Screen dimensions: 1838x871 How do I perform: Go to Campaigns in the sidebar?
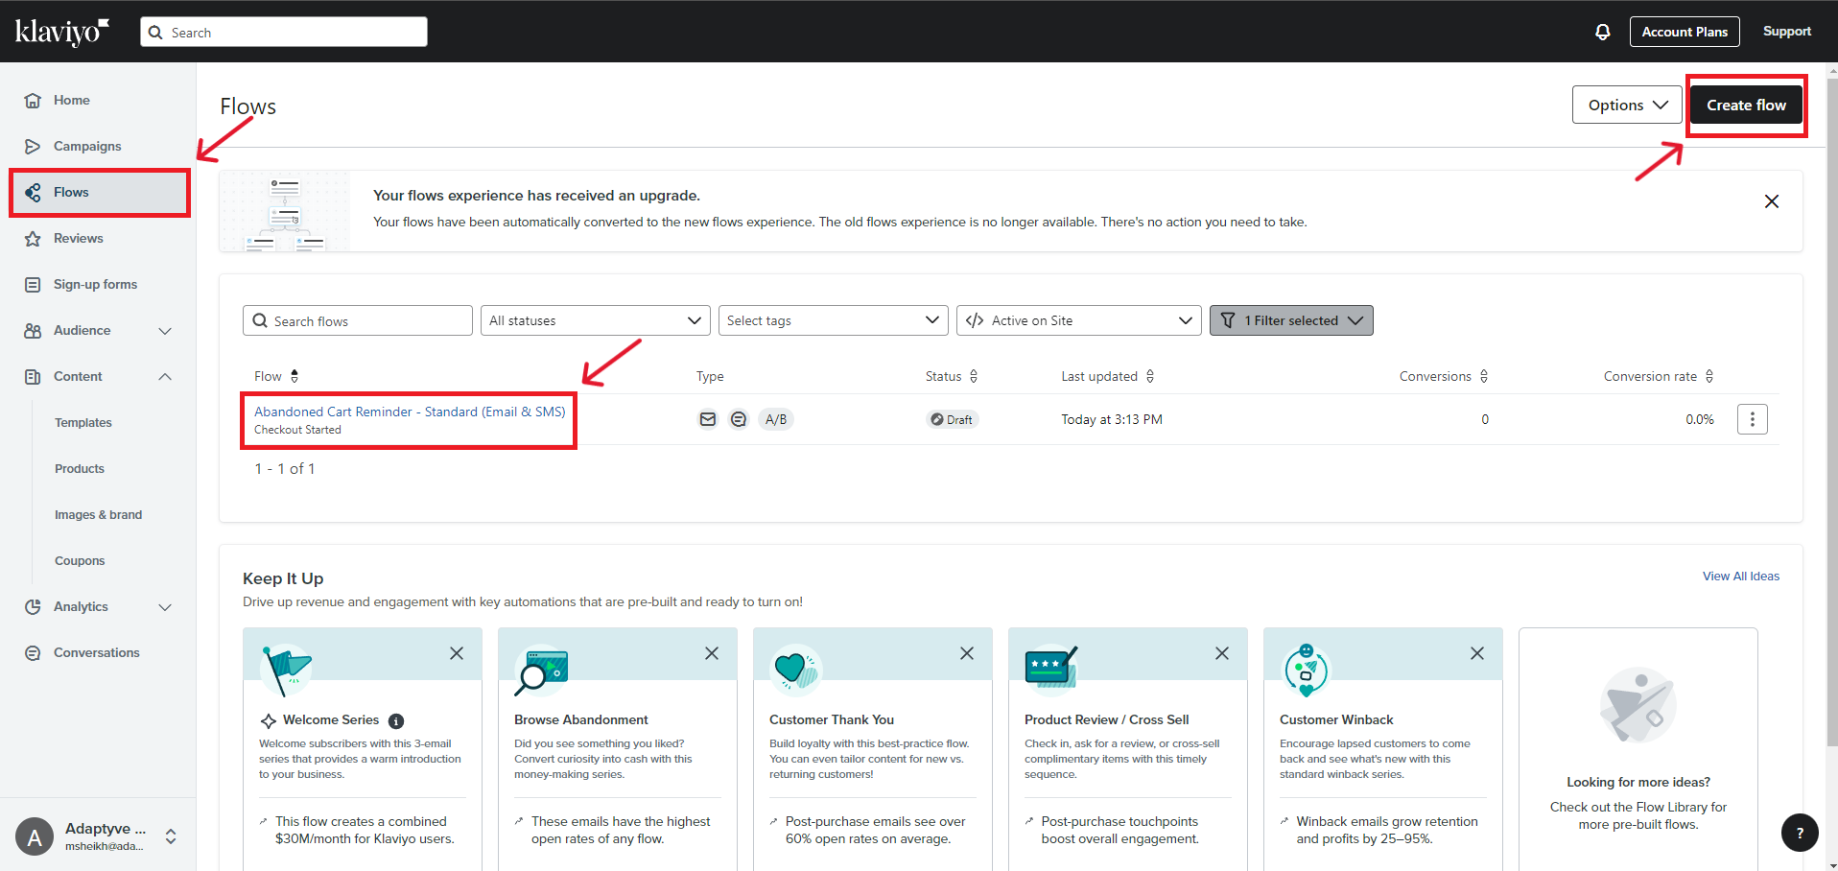87,146
